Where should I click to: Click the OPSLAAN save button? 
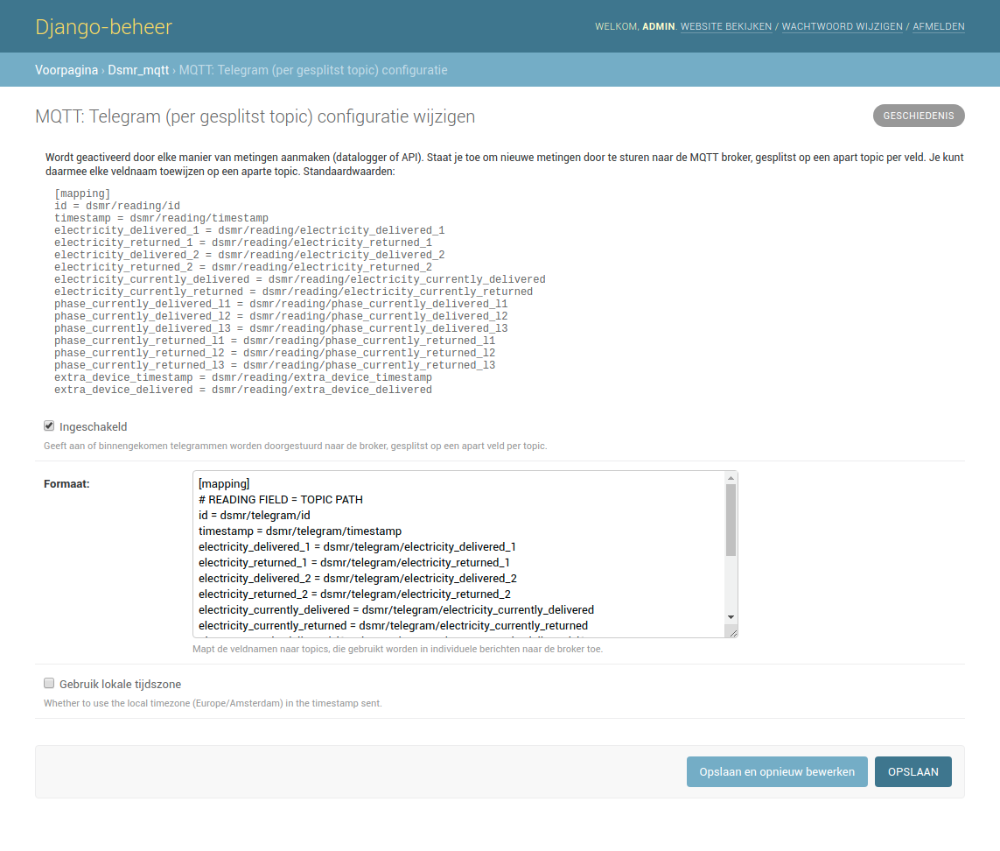coord(913,772)
